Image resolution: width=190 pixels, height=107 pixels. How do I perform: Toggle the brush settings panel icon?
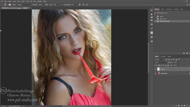(10, 5)
